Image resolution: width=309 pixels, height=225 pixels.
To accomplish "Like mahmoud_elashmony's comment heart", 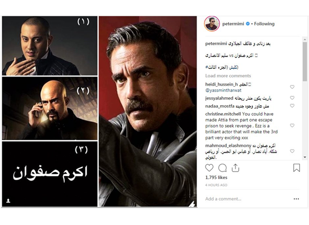I will pos(292,151).
